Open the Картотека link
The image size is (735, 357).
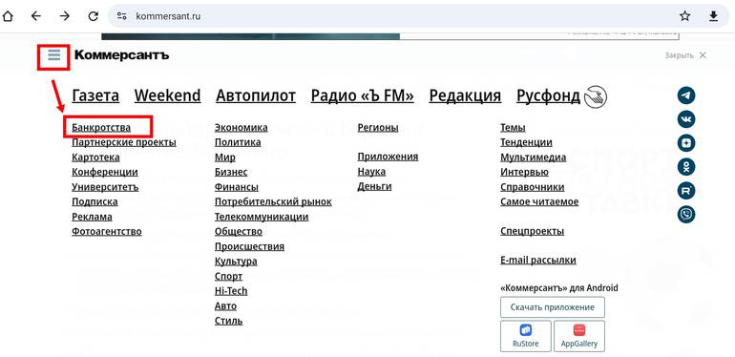tap(95, 157)
